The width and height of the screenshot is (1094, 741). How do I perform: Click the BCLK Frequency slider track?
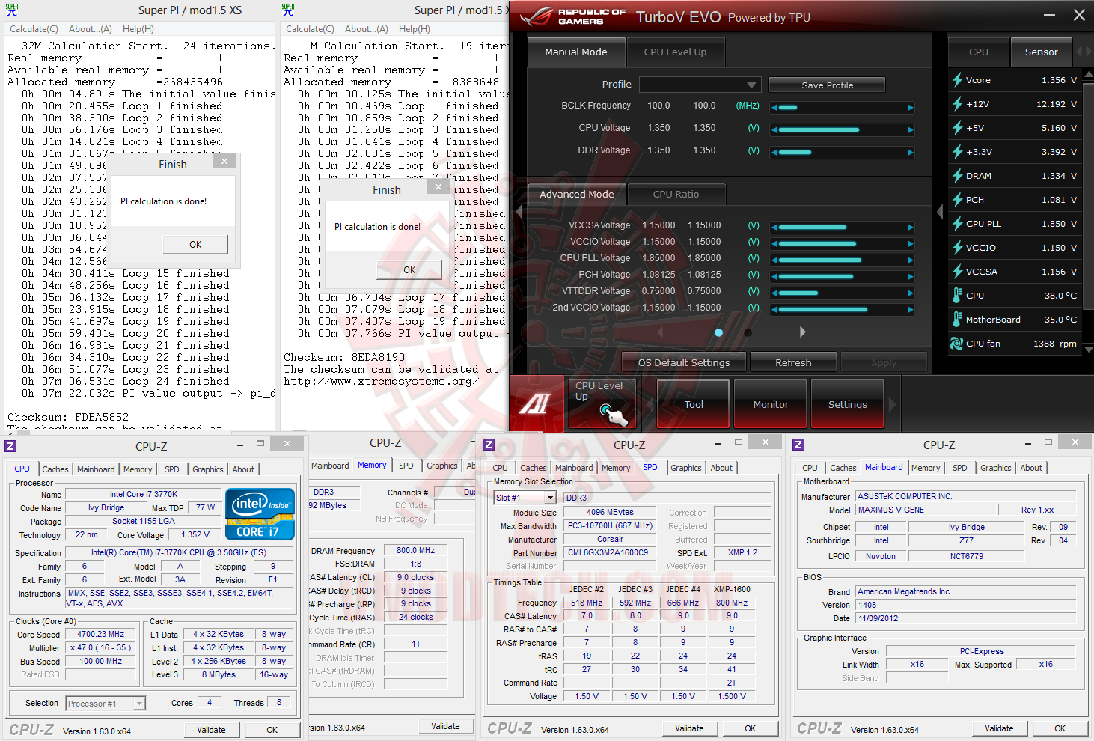coord(843,107)
